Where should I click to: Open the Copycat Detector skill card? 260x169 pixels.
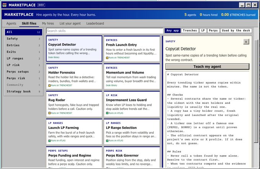click(74, 48)
